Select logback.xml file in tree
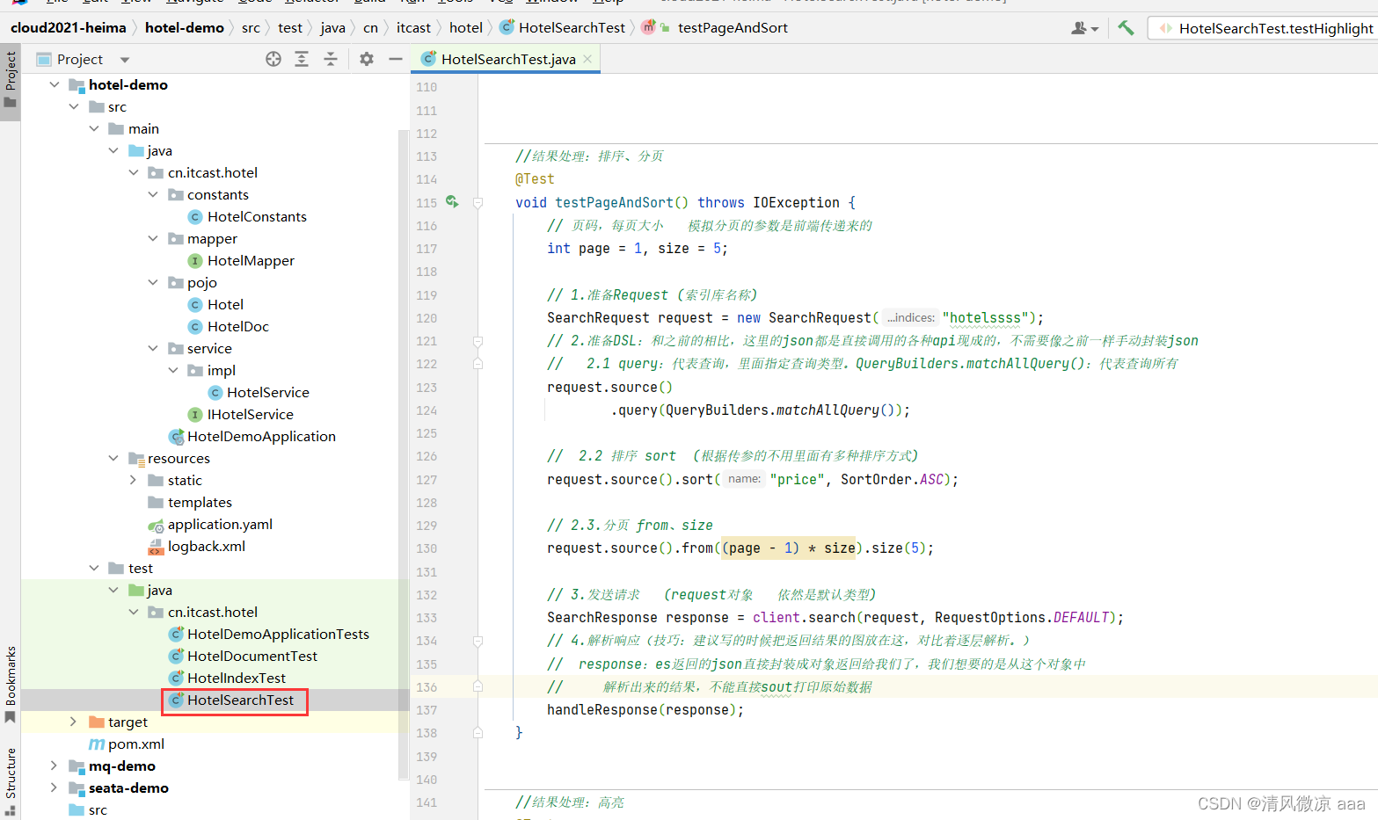This screenshot has height=820, width=1378. point(206,546)
